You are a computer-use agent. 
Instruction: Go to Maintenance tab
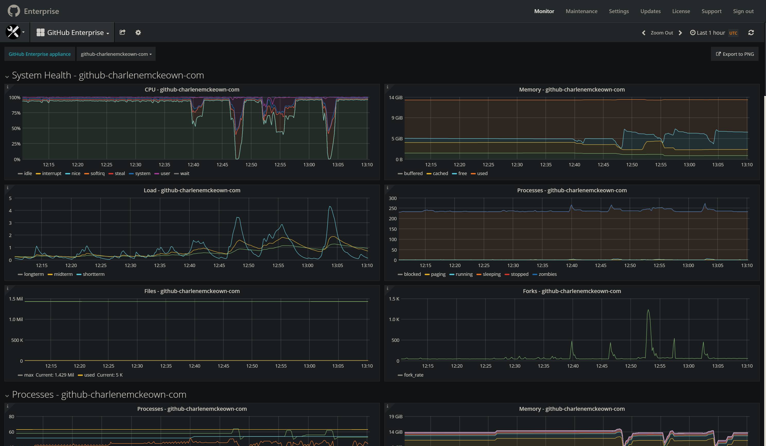click(582, 11)
